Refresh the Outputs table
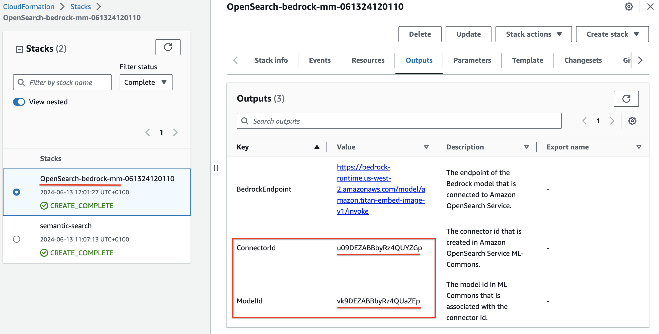This screenshot has height=334, width=659. (626, 99)
